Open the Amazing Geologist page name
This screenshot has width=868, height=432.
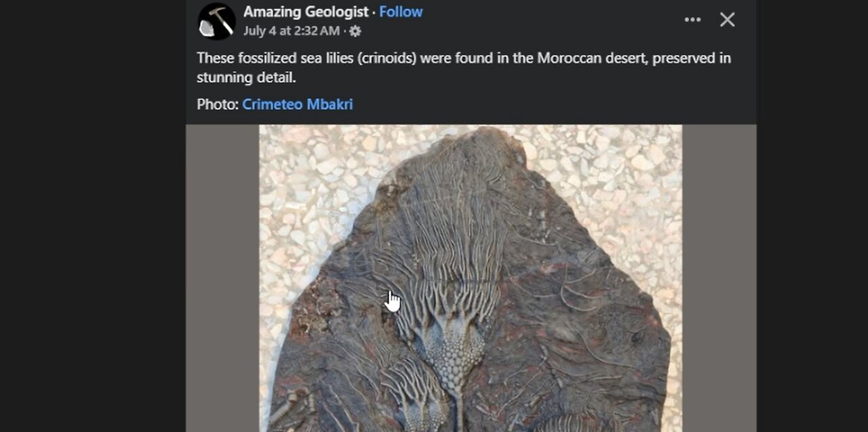[306, 12]
